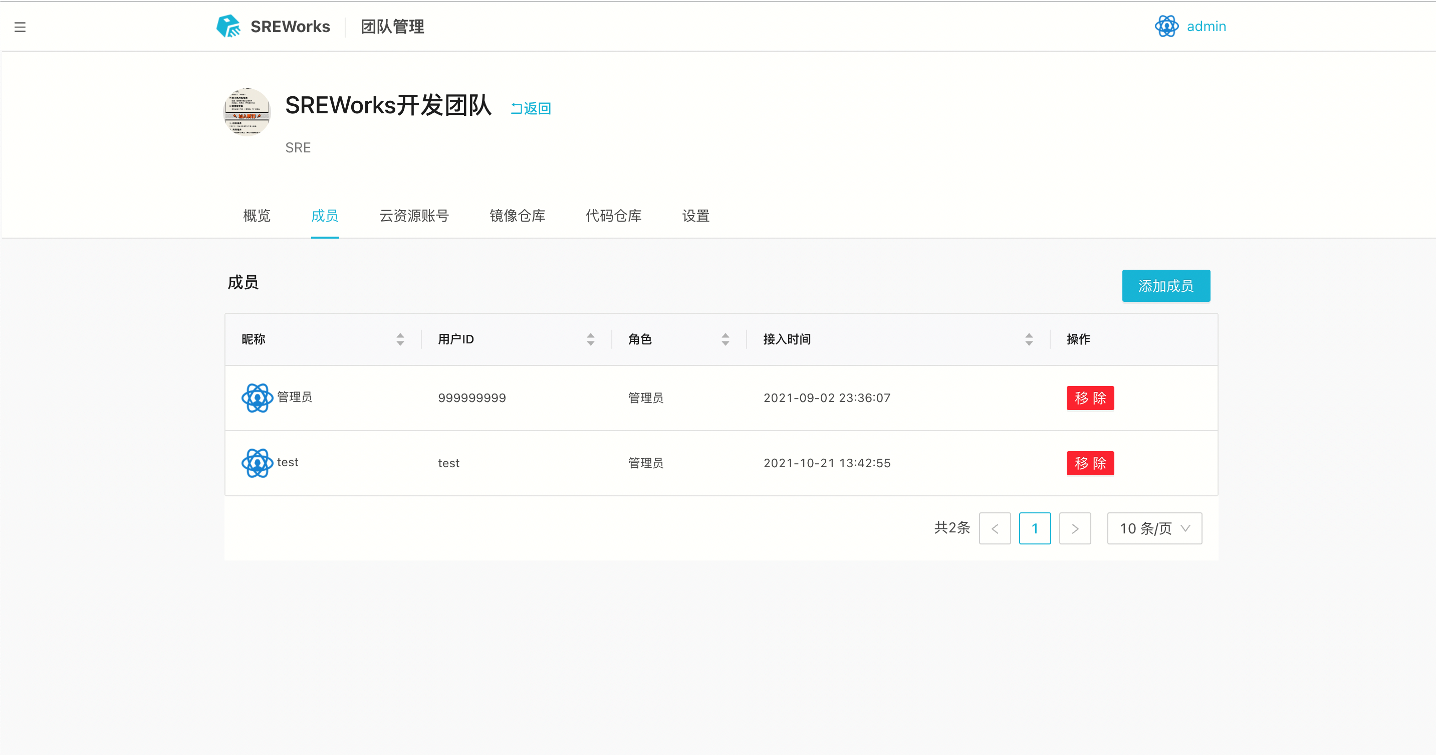
Task: Click the 返回 link
Action: pyautogui.click(x=531, y=108)
